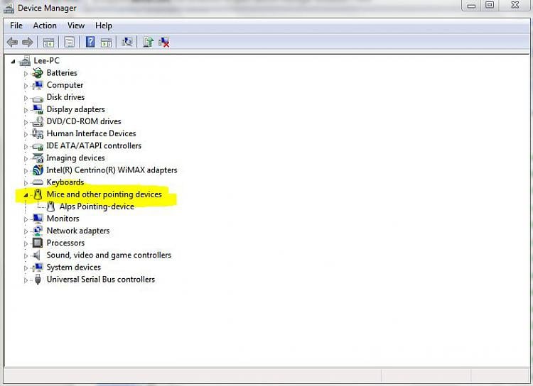
Task: Toggle the Show/Hide Action Pane button
Action: click(x=107, y=43)
